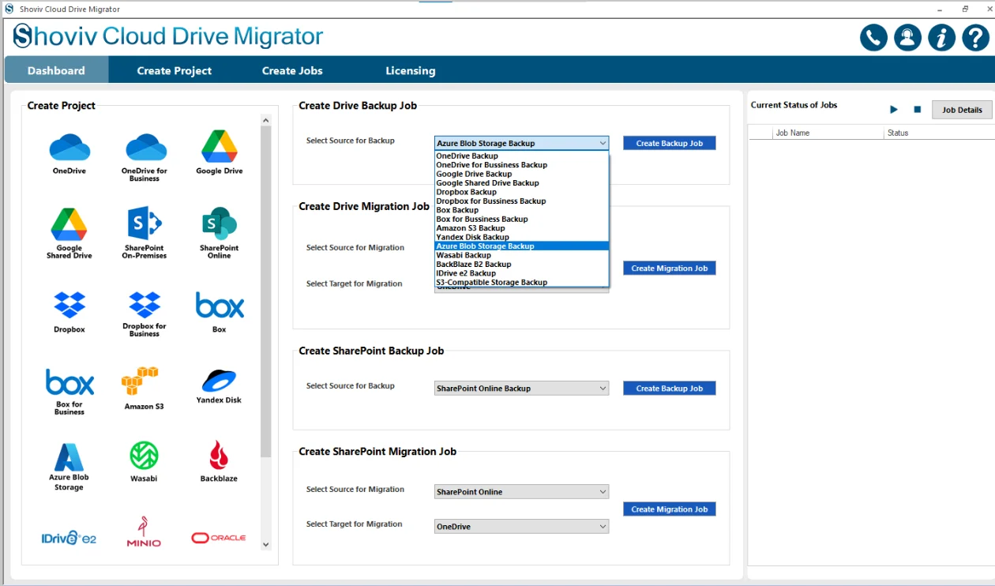995x586 pixels.
Task: Select OneDrive Backup from the list
Action: (x=522, y=156)
